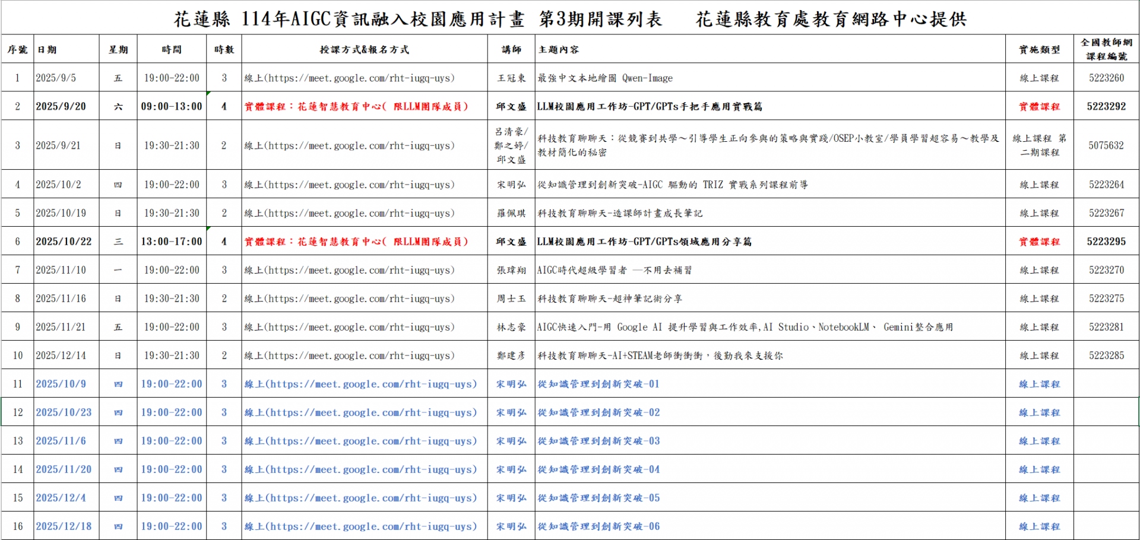1140x540 pixels.
Task: Click the topic cell AIGC時代超級學習者
Action: click(x=614, y=271)
